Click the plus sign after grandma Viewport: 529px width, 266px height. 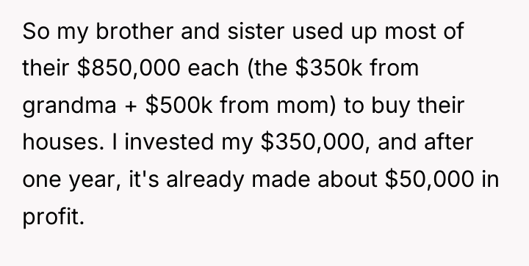(131, 107)
